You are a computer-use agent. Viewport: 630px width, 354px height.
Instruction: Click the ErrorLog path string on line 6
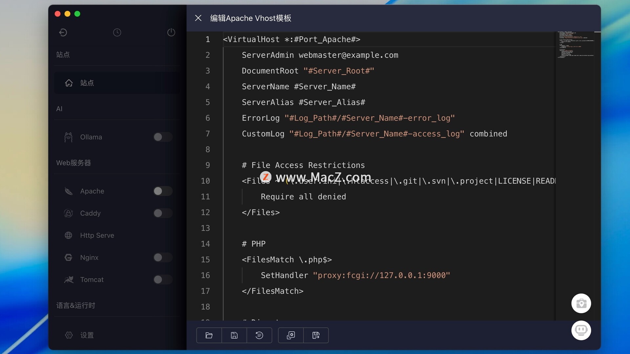click(369, 118)
